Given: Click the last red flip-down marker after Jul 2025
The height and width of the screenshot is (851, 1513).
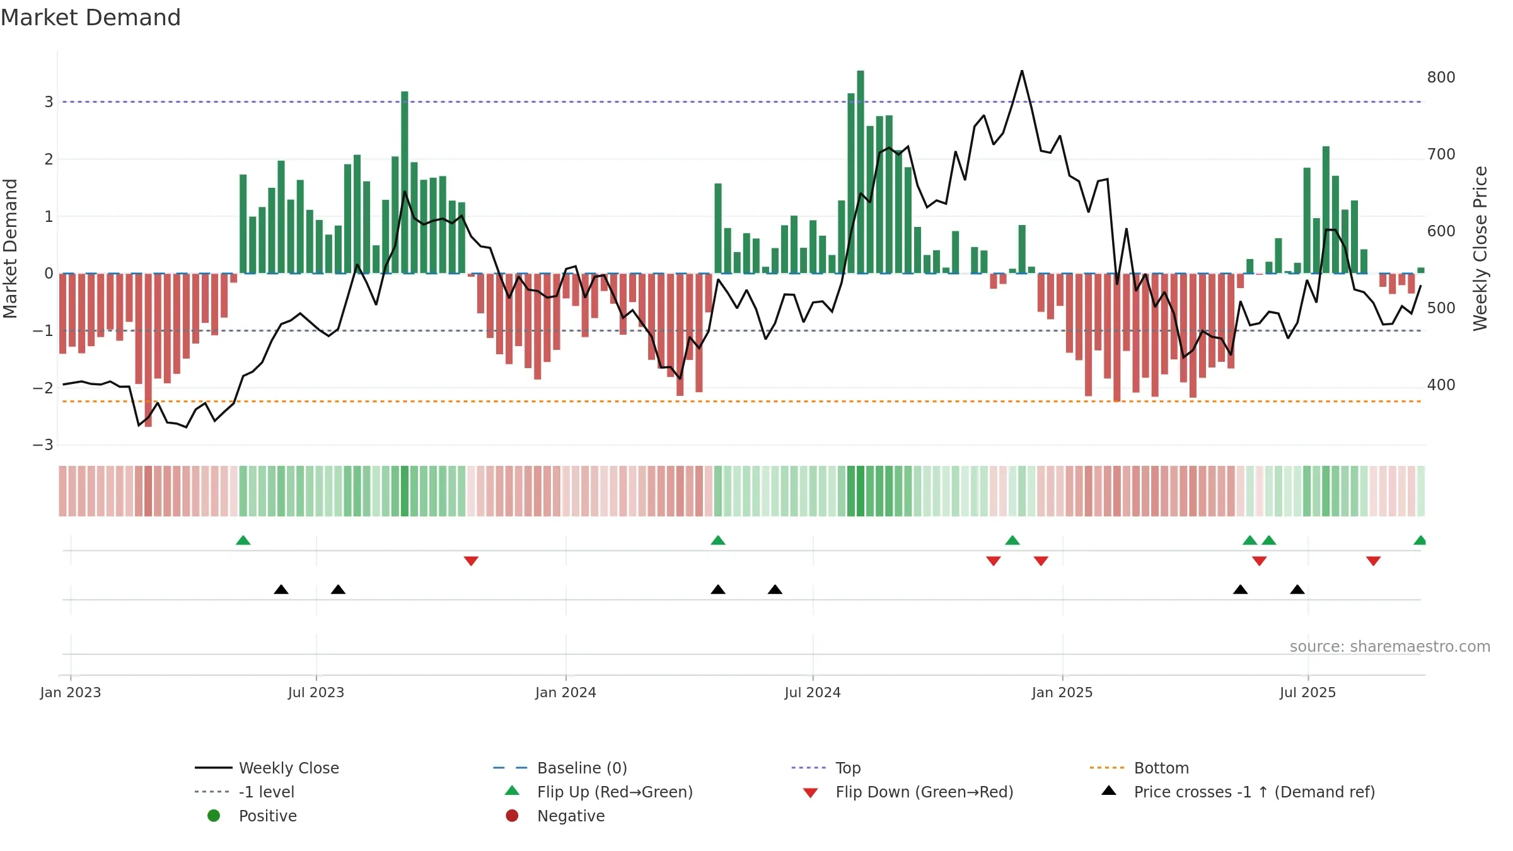Looking at the screenshot, I should pos(1374,561).
